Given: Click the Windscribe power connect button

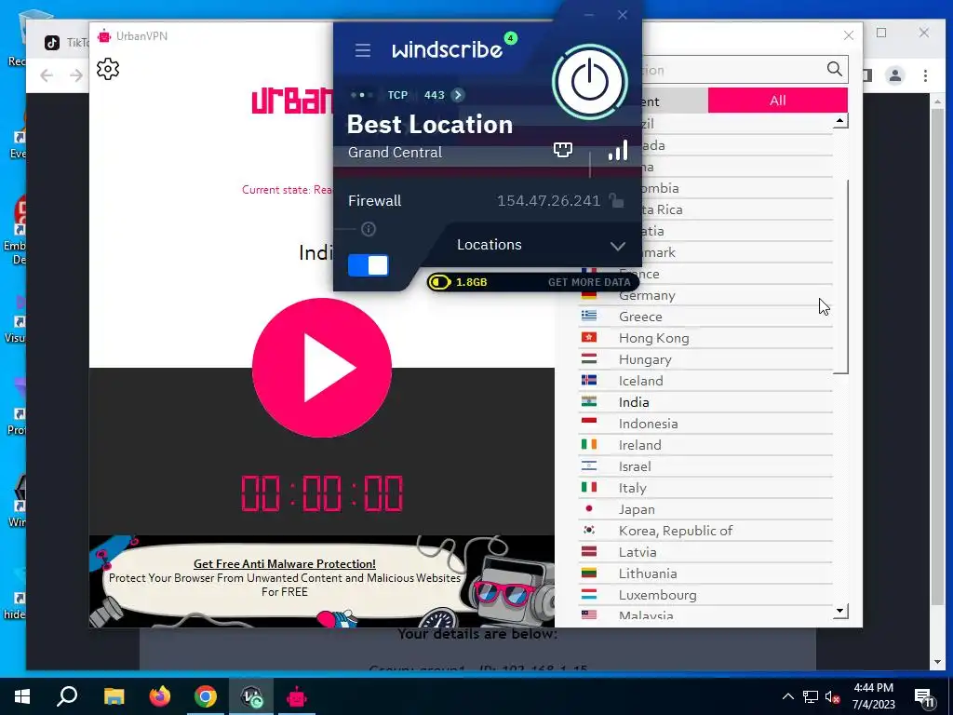Looking at the screenshot, I should 589,82.
